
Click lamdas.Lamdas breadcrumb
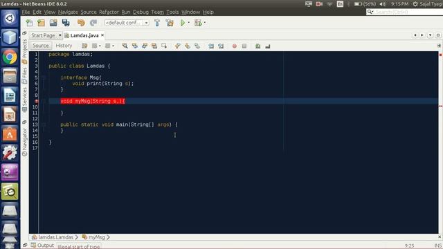[53, 237]
